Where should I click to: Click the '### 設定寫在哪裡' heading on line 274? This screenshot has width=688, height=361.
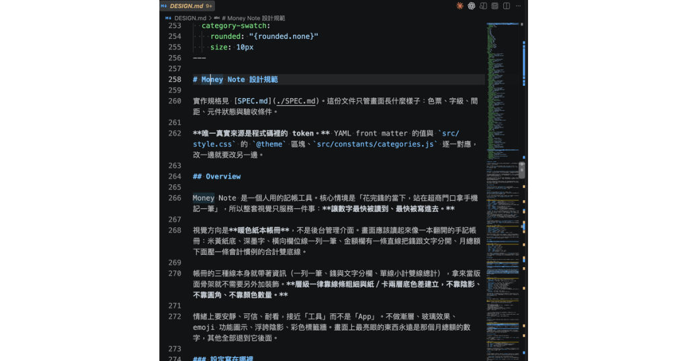[223, 358]
